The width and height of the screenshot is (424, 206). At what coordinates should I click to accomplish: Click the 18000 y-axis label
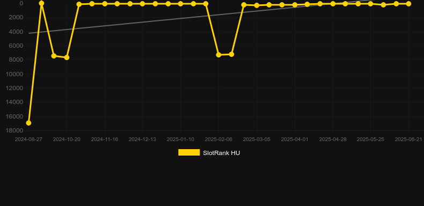tap(14, 130)
